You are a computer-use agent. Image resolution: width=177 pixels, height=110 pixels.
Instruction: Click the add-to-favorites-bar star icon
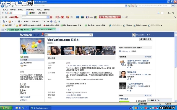(x=17, y=26)
